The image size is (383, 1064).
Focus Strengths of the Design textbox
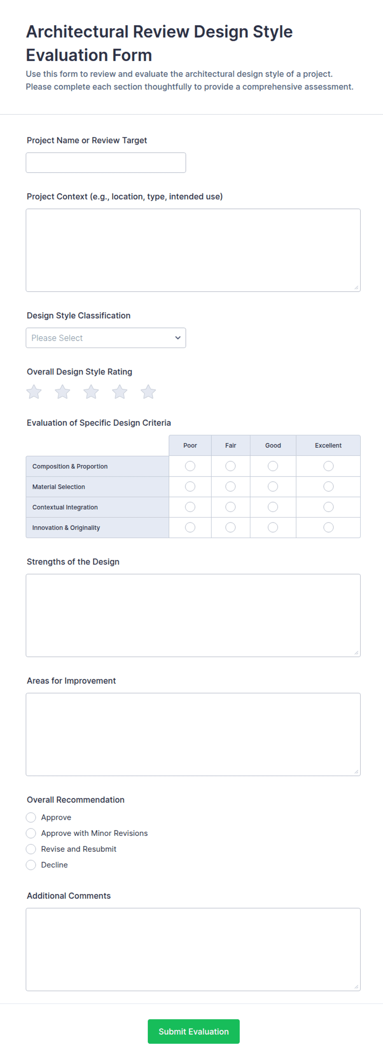[193, 615]
